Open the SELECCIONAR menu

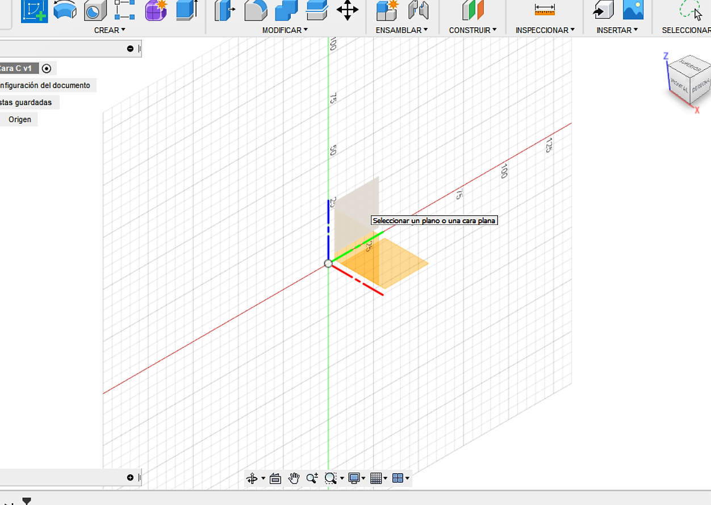point(686,30)
